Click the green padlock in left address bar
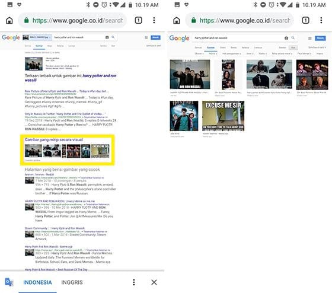Screen dimensions: 332x293 coord(26,20)
